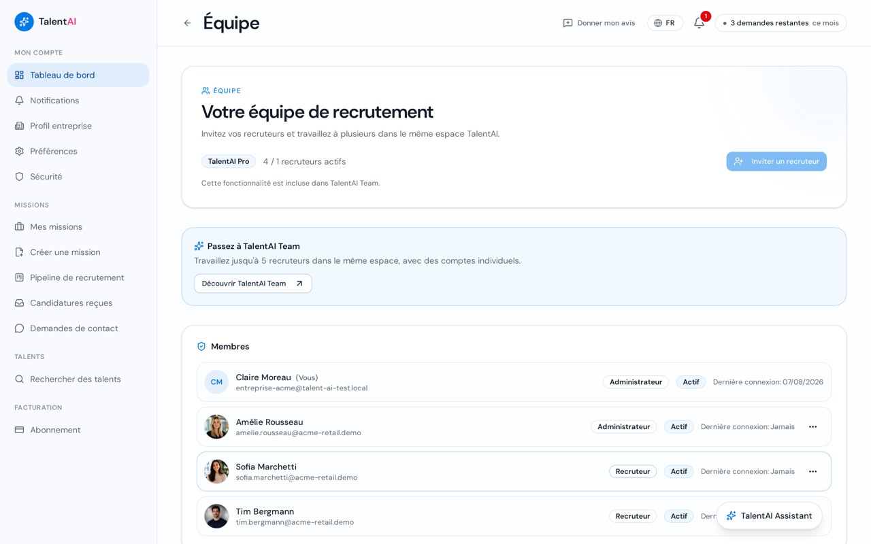Click the Recruteur badge for Tim Bergmann
The height and width of the screenshot is (544, 871).
pyautogui.click(x=633, y=516)
